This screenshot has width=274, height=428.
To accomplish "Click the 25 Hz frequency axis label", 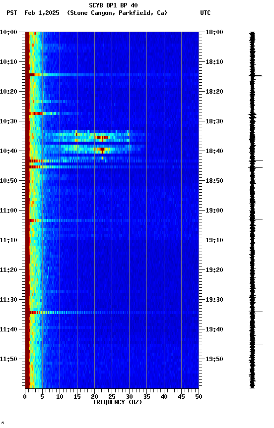I will click(x=112, y=397).
